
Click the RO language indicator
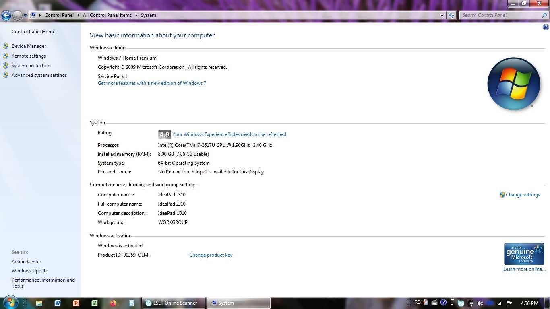(x=418, y=303)
